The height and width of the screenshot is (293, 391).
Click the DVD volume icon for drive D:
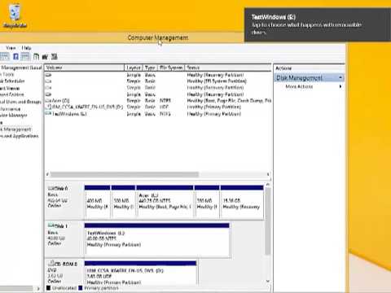(48, 107)
